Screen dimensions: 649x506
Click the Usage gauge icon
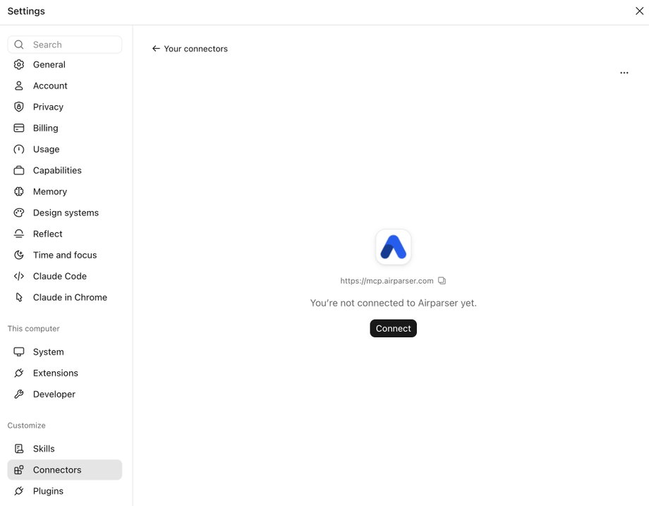coord(18,149)
